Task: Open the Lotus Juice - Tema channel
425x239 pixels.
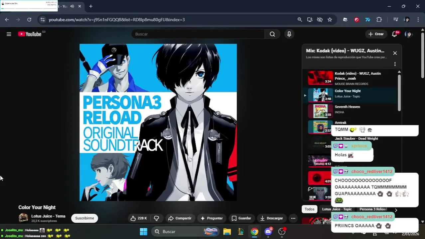Action: point(48,216)
